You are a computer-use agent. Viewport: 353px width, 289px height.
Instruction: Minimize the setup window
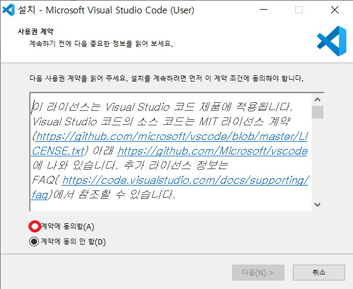pos(264,10)
